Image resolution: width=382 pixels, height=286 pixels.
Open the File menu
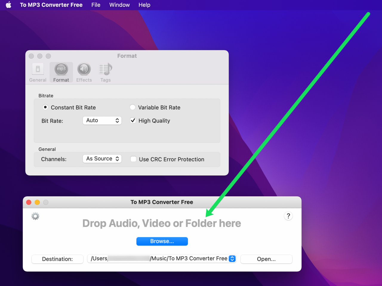click(x=95, y=5)
